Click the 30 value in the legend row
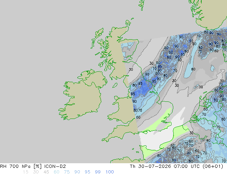Image resolution: width=227 pixels, height=175 pixels. click(36, 172)
